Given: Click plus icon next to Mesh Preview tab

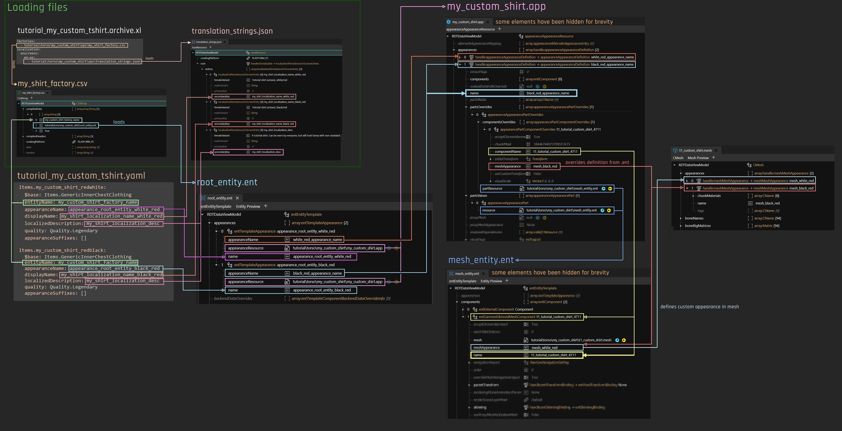Looking at the screenshot, I should [x=713, y=158].
